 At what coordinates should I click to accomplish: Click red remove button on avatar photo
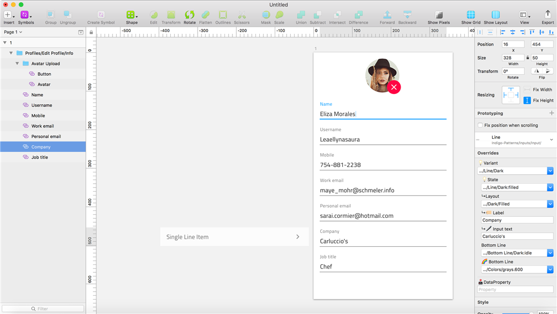point(394,87)
